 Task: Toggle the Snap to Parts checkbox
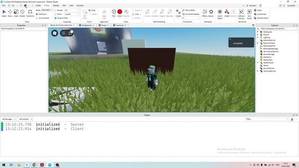tap(56, 18)
